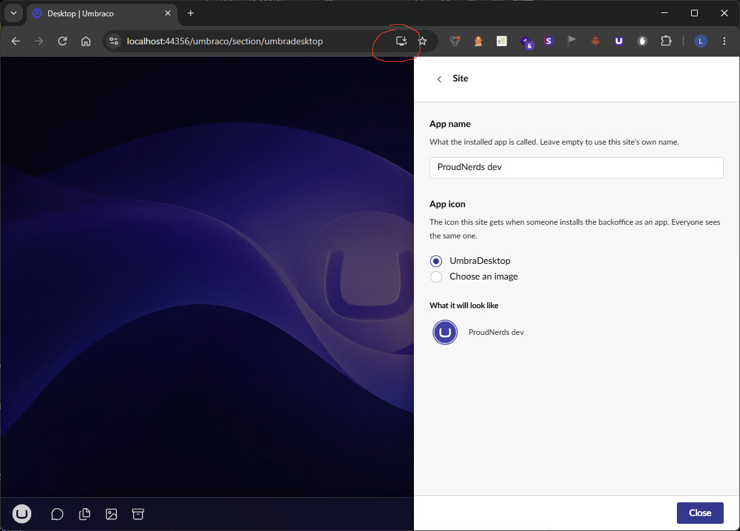Switch to the Desktop | Umbraco tab
The width and height of the screenshot is (740, 531).
click(102, 13)
